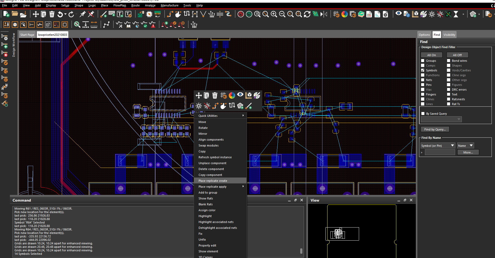Click the Add Text icon in the top toolbar
The width and height of the screenshot is (495, 258).
pos(120,14)
